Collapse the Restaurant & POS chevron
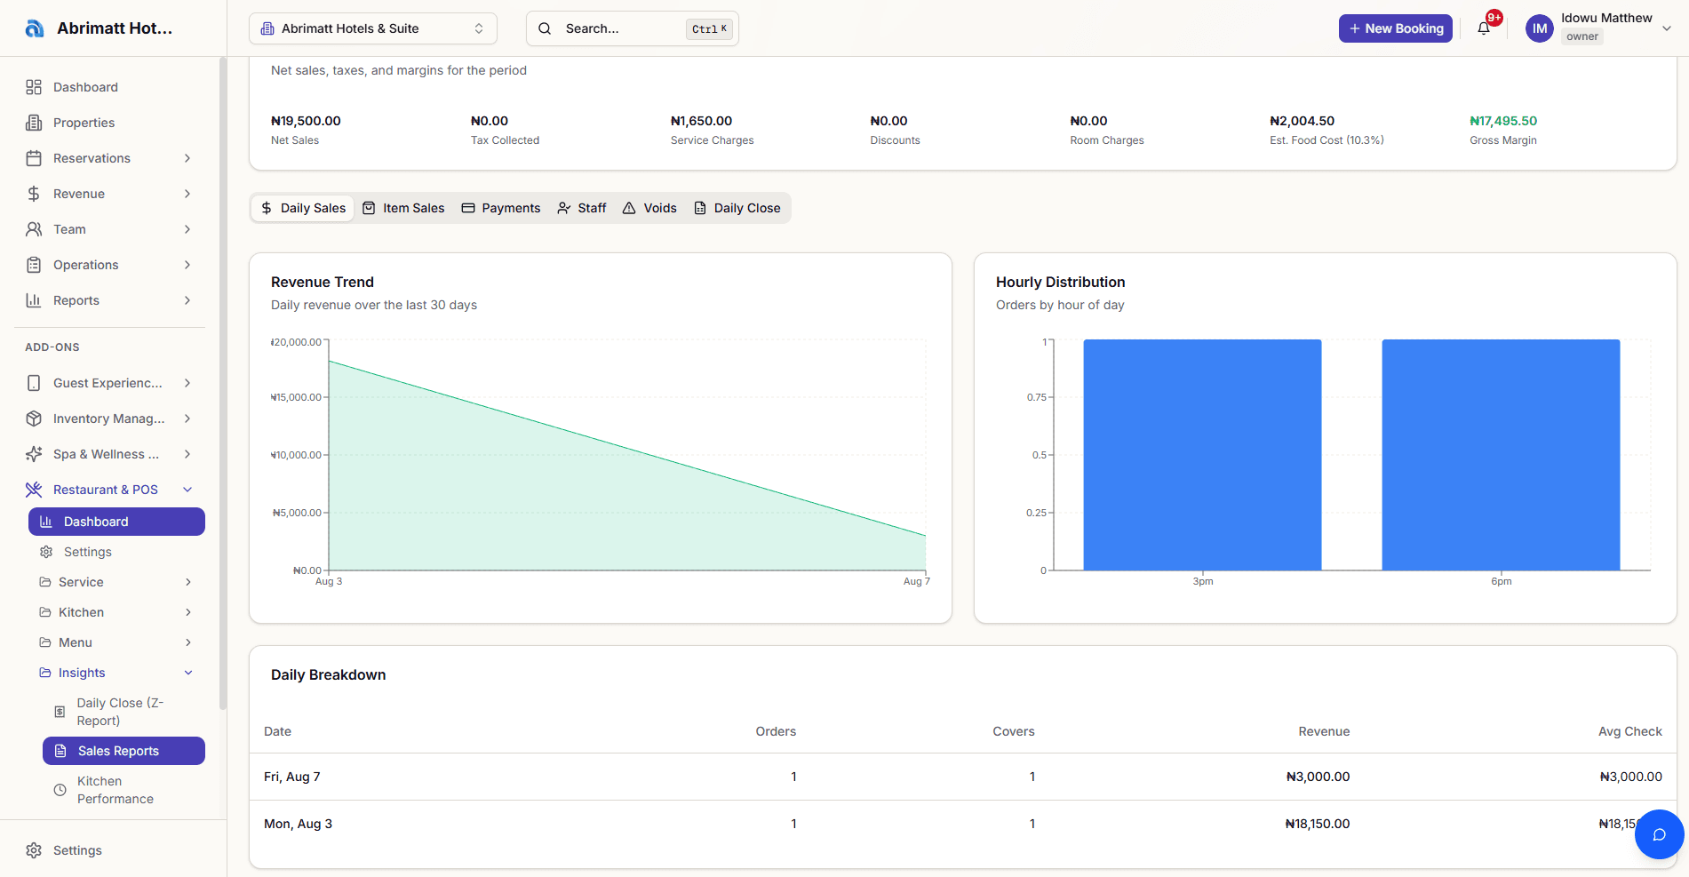The height and width of the screenshot is (877, 1689). click(x=187, y=490)
